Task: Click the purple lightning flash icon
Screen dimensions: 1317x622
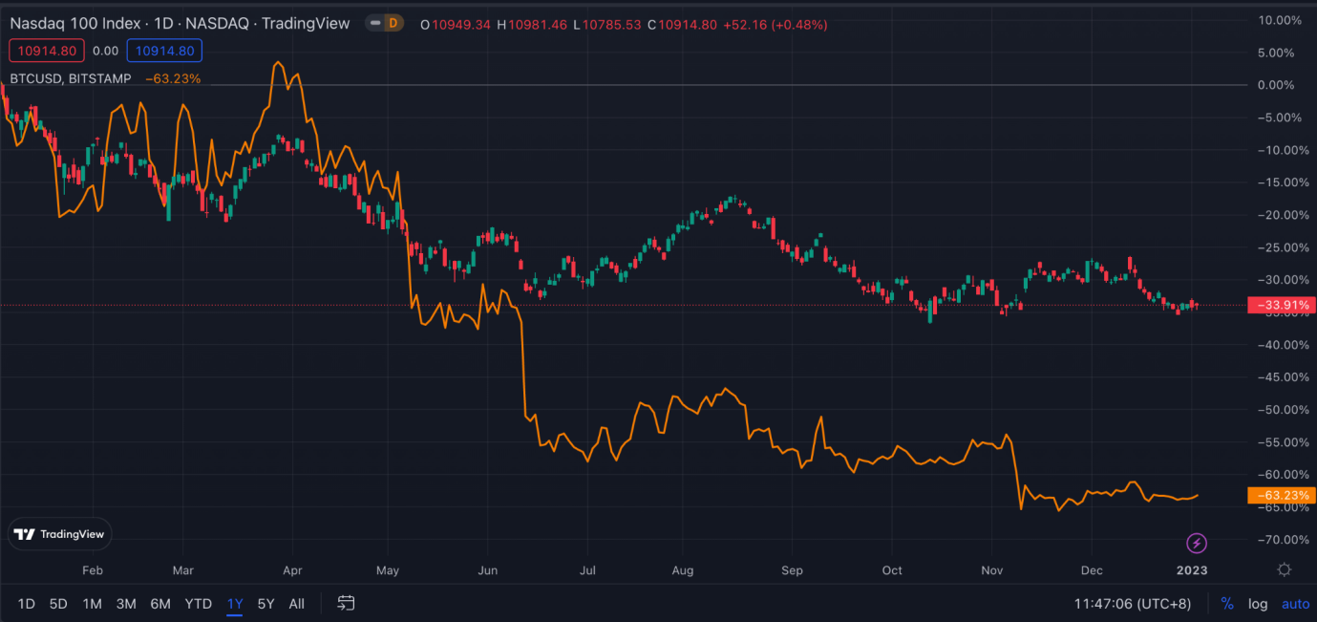Action: [1197, 544]
